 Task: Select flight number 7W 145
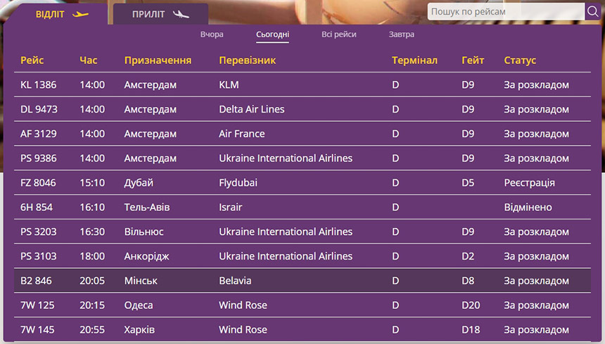[x=37, y=330]
